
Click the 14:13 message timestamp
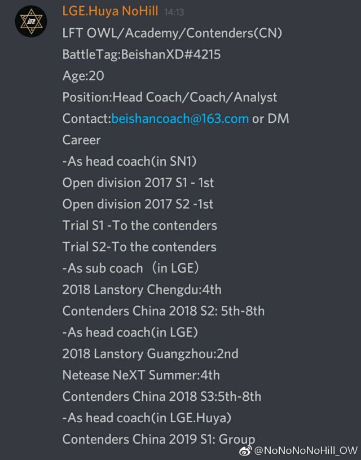tap(174, 12)
